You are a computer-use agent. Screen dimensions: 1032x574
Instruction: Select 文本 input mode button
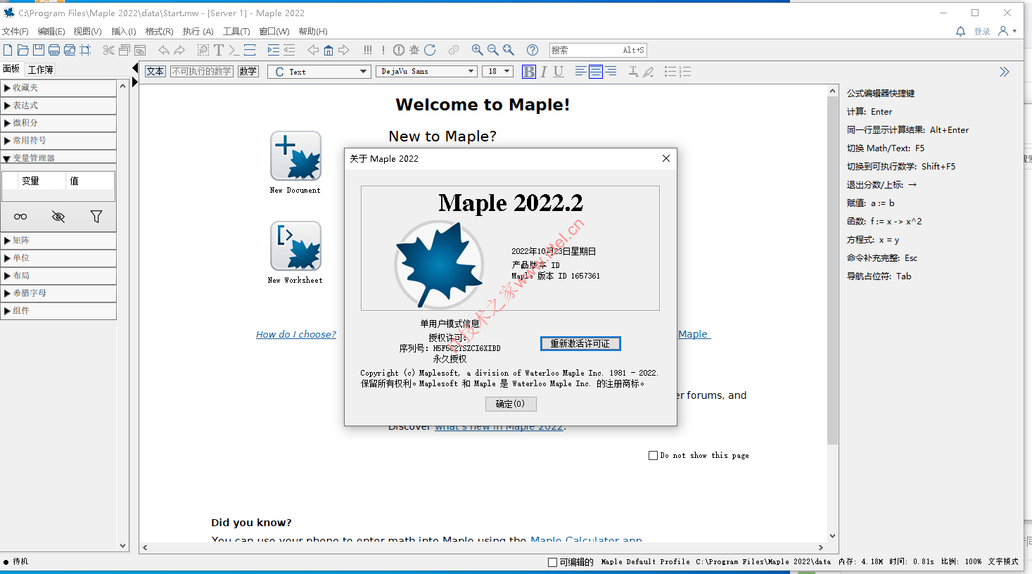coord(155,72)
